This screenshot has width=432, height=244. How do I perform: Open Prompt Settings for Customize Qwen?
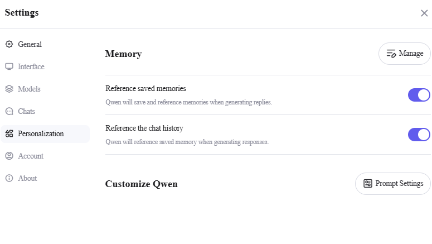(393, 184)
